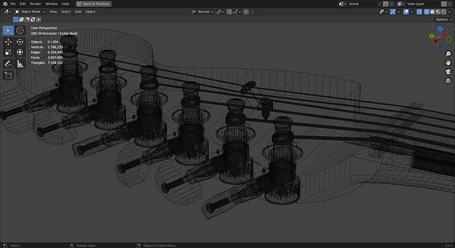Add a new view layer
455x248 pixels.
pos(444,4)
